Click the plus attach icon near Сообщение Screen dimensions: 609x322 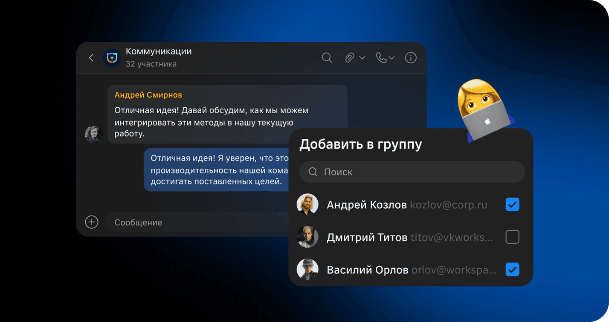[92, 222]
